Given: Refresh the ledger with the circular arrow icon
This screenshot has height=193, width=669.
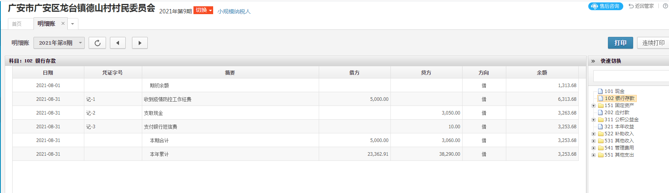Looking at the screenshot, I should (97, 43).
